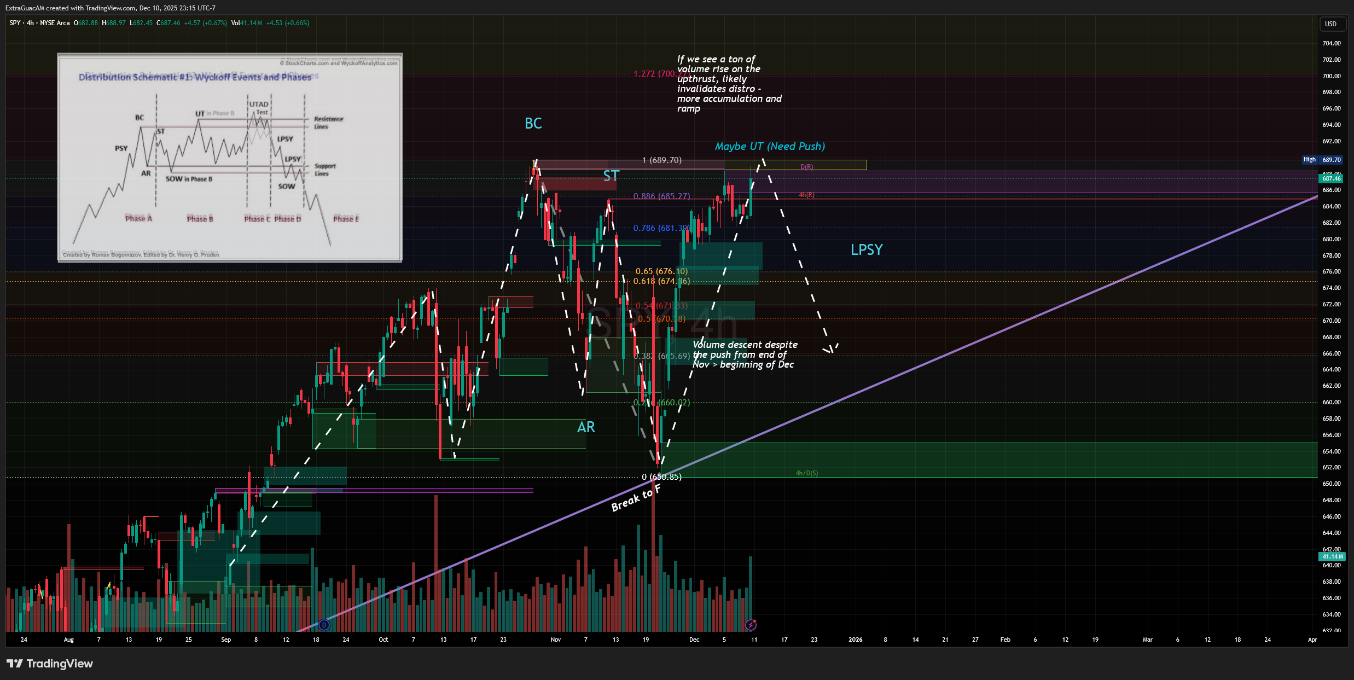The width and height of the screenshot is (1354, 680).
Task: Select the 'Maybe UT (Need Push)' label
Action: point(770,147)
